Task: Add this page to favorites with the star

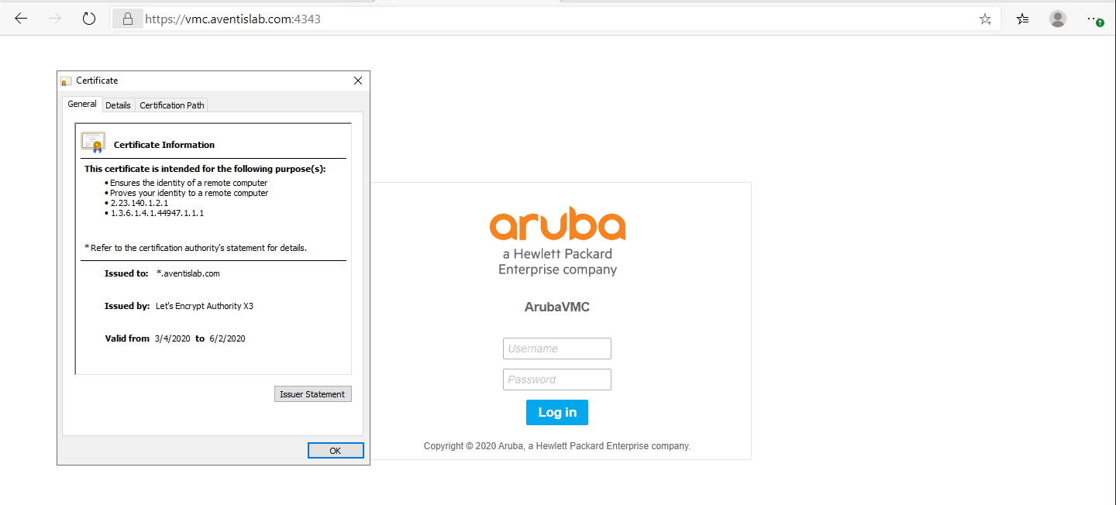Action: [x=985, y=18]
